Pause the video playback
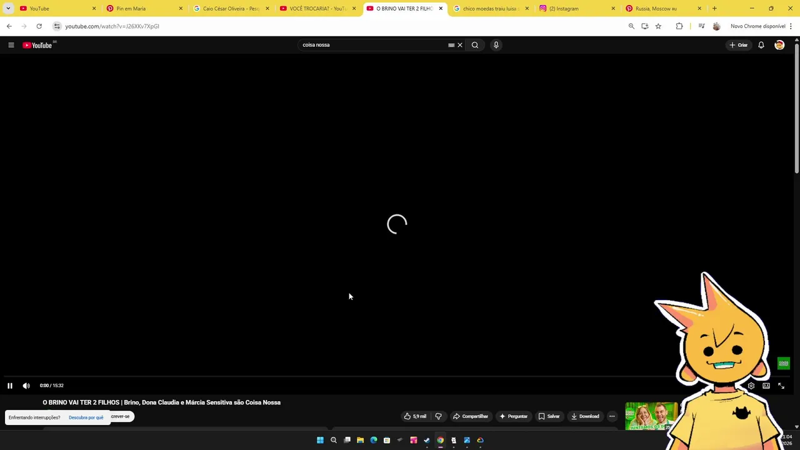 point(10,386)
